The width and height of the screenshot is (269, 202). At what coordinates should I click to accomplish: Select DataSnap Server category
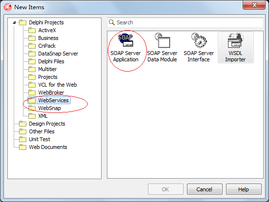point(58,54)
